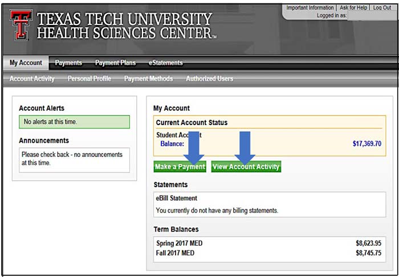This screenshot has height=277, width=399.
Task: Click the Texas Tech University Health Sciences Center title
Action: (x=126, y=26)
